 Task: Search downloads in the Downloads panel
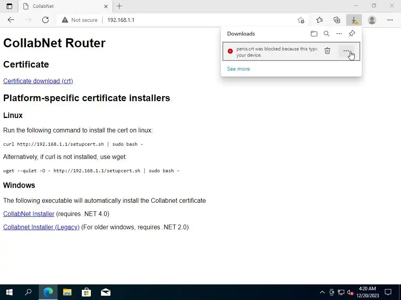326,34
